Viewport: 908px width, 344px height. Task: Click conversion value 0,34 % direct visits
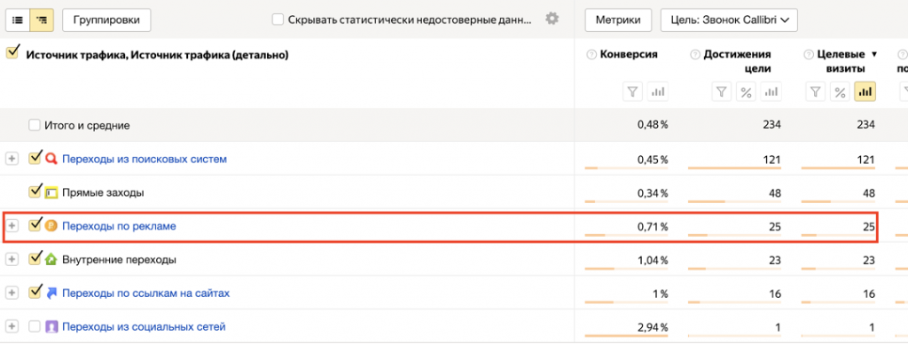tap(653, 193)
